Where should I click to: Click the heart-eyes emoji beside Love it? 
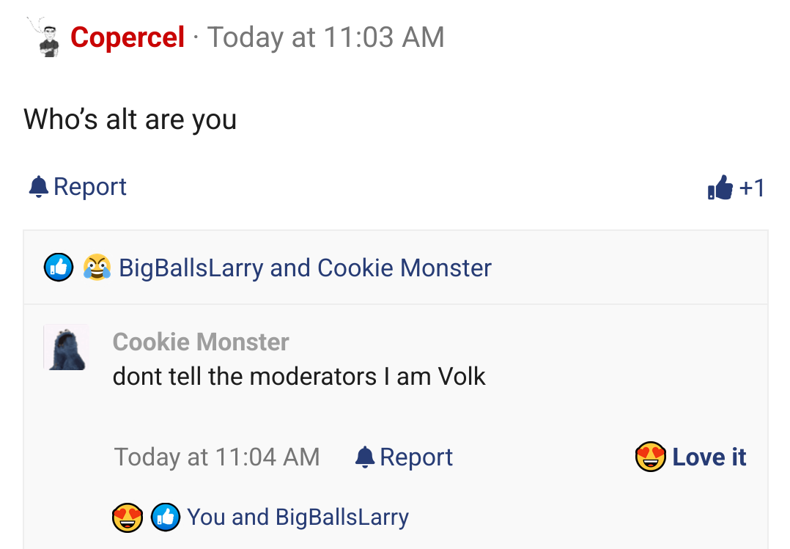650,457
